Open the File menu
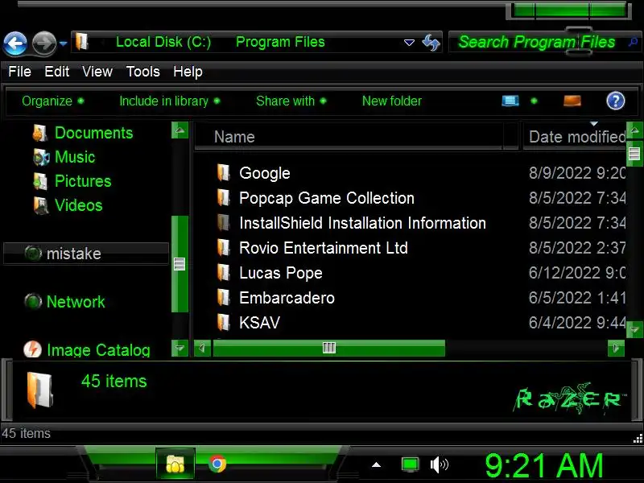This screenshot has width=644, height=483. pyautogui.click(x=19, y=72)
